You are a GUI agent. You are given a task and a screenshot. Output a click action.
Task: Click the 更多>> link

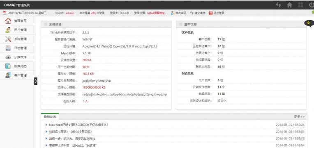tap(299, 116)
